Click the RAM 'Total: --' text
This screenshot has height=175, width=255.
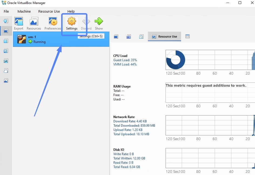(119, 91)
